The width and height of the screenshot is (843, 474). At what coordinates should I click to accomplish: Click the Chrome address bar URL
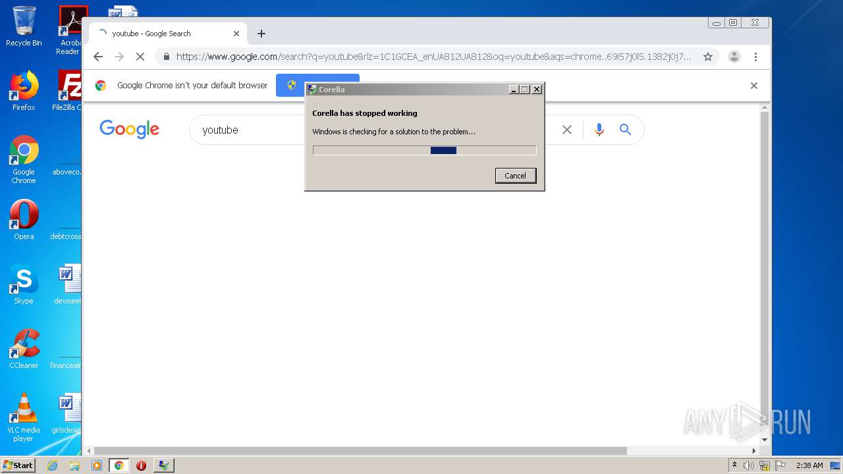[433, 57]
